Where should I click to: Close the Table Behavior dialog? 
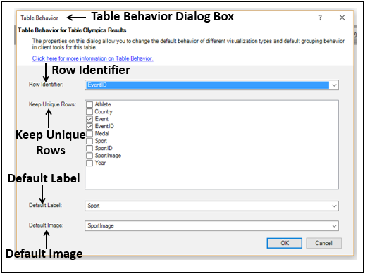(342, 18)
